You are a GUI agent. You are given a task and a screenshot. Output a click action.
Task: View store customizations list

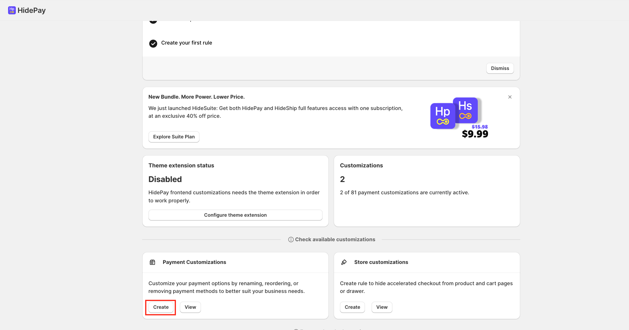point(382,307)
